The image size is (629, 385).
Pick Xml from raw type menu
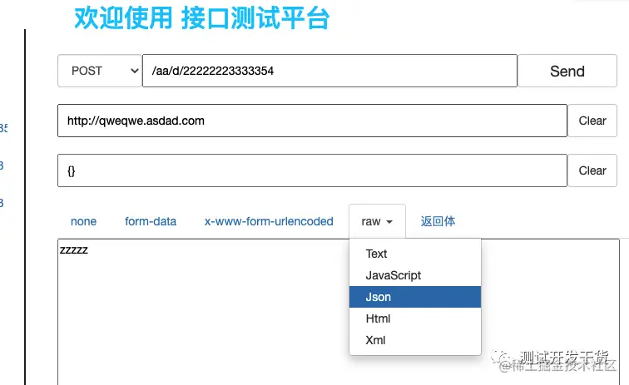coord(415,340)
